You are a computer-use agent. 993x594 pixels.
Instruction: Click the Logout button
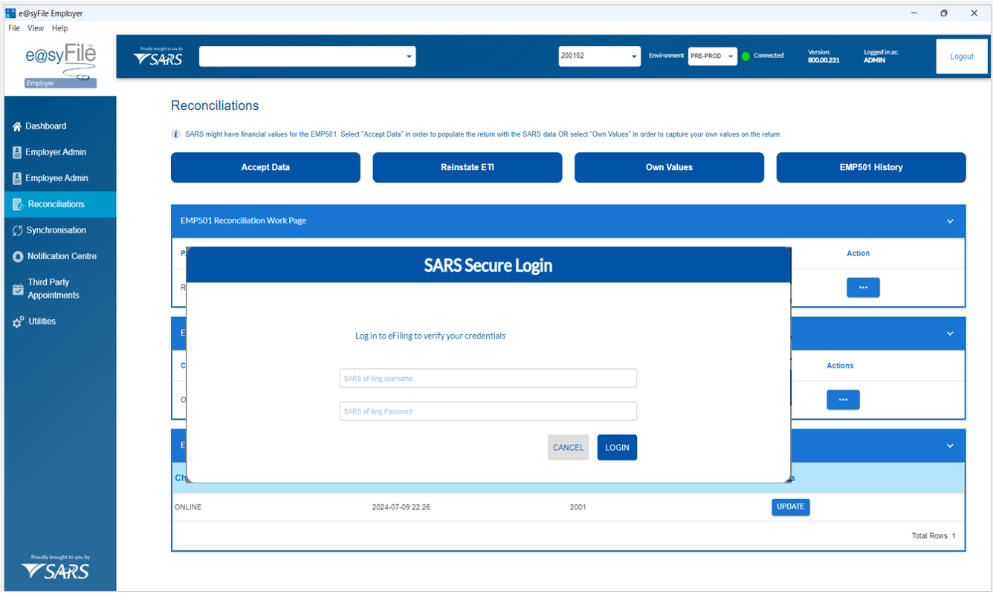961,56
